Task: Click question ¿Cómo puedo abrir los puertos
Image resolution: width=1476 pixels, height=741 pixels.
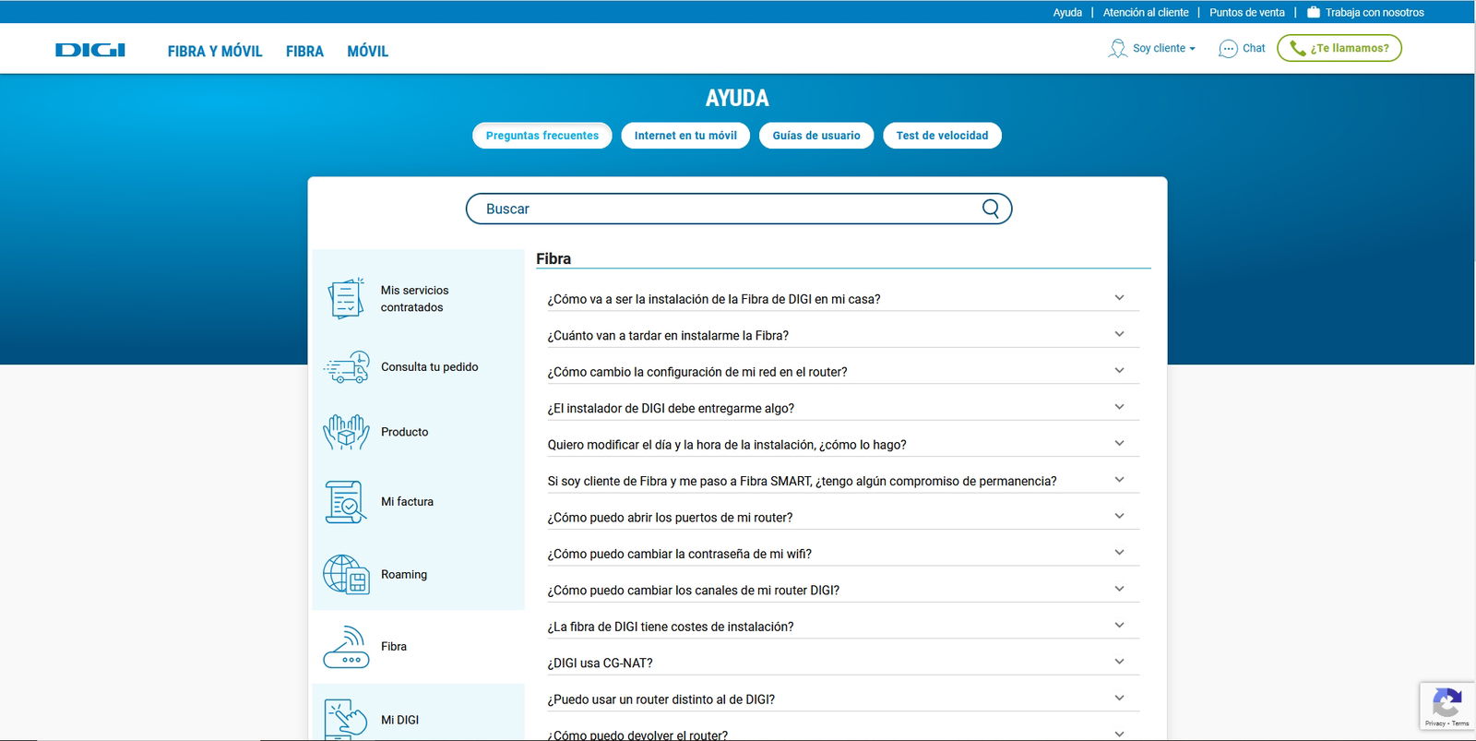Action: click(x=670, y=518)
